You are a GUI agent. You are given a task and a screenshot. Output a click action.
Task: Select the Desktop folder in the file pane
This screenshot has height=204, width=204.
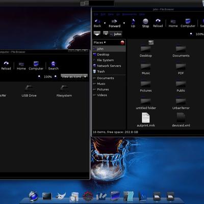pyautogui.click(x=146, y=52)
